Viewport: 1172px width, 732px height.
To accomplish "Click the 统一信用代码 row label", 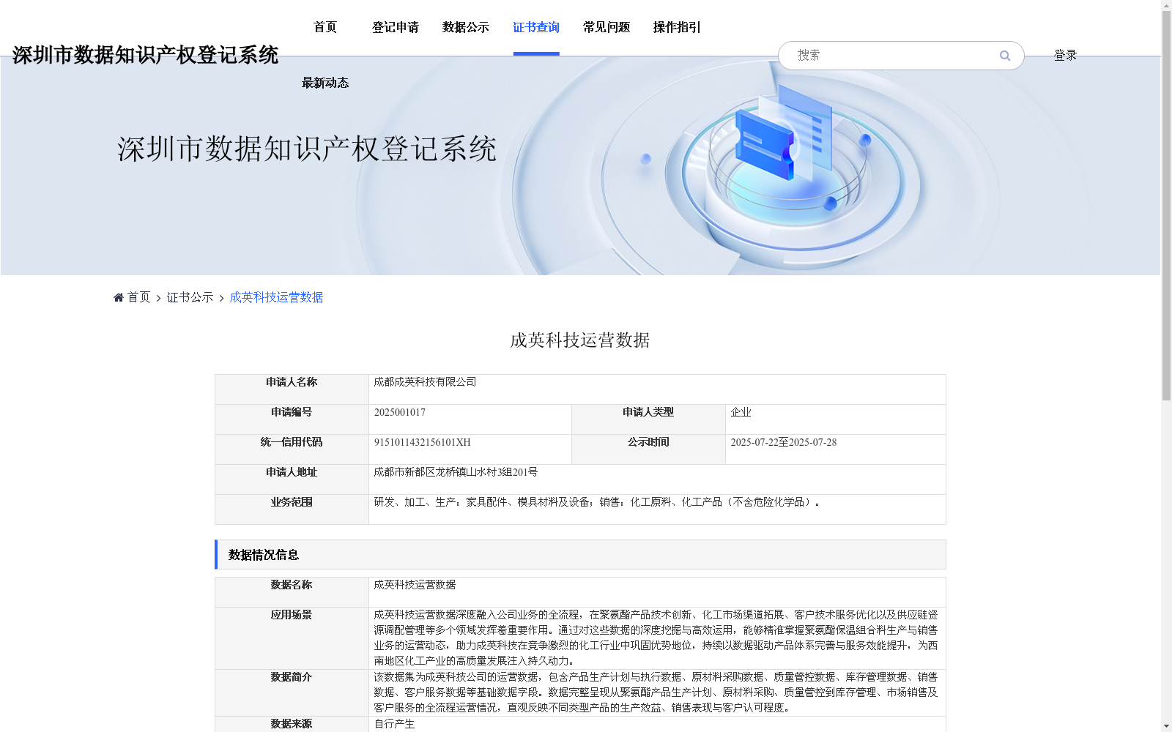I will (292, 442).
